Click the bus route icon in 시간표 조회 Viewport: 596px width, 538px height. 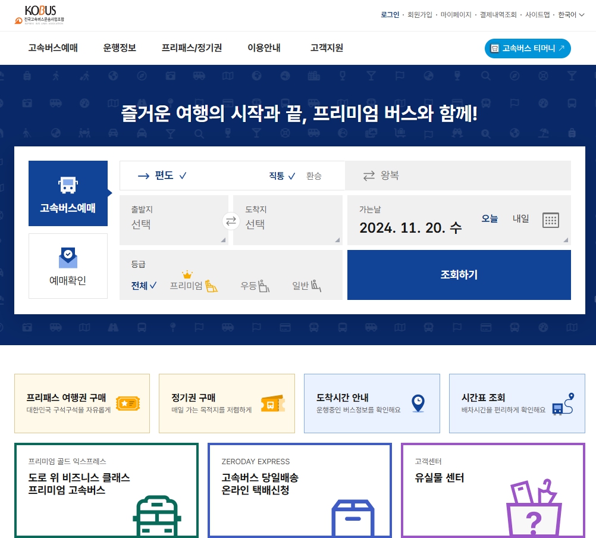click(x=563, y=403)
